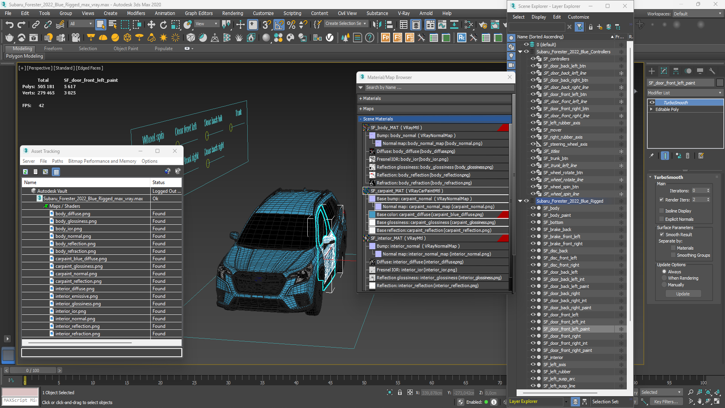Click the Zoom magnifier navigation icon
The image size is (725, 408).
point(691,393)
